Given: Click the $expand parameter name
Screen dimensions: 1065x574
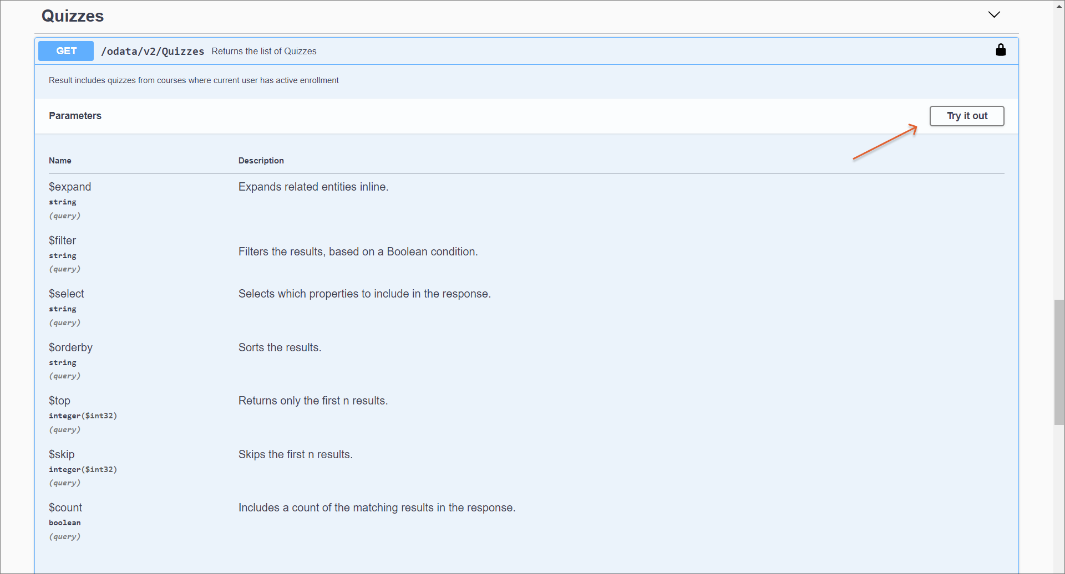Looking at the screenshot, I should [70, 187].
